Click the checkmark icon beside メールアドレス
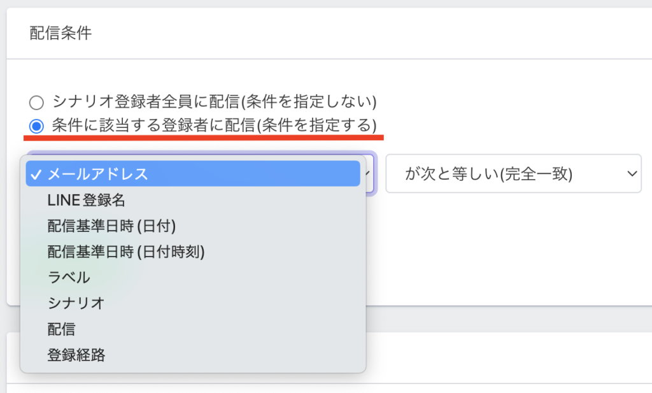The height and width of the screenshot is (393, 652). [x=36, y=174]
